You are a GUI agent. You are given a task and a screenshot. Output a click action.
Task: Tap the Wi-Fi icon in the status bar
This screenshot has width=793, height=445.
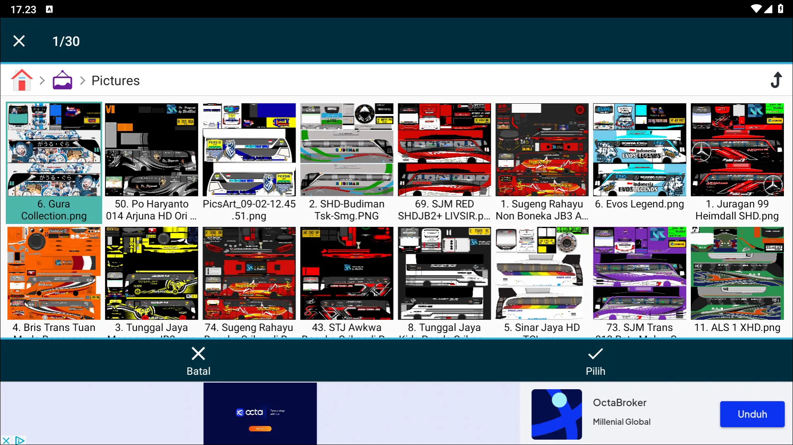(x=756, y=9)
